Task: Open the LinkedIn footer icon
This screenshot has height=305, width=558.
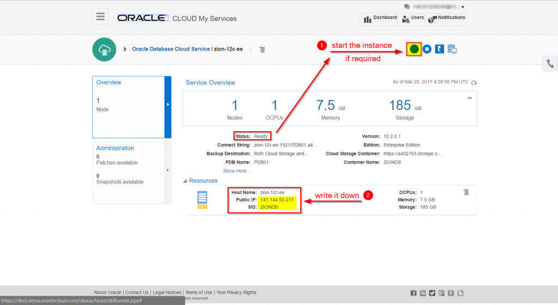Action: pyautogui.click(x=423, y=293)
